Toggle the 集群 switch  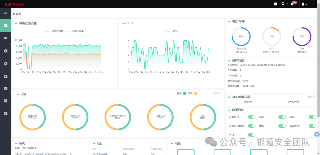coord(282,126)
